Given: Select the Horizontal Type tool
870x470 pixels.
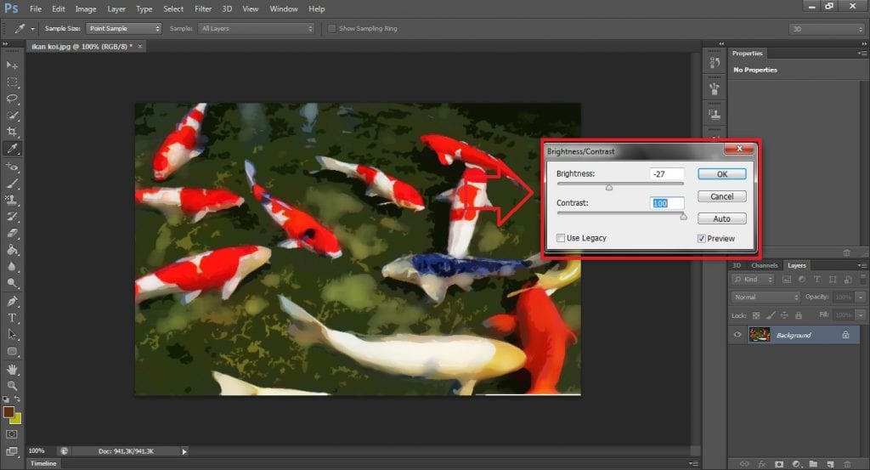Looking at the screenshot, I should click(12, 317).
